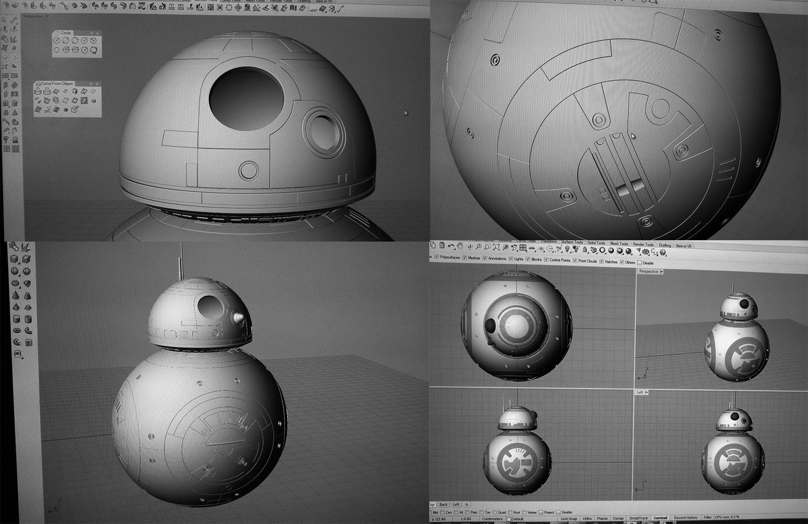Toggle the Osnap status bar pane

tap(618, 518)
